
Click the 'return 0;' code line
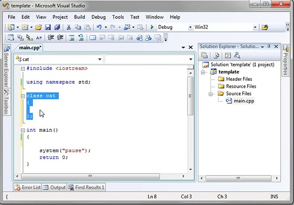tap(54, 157)
